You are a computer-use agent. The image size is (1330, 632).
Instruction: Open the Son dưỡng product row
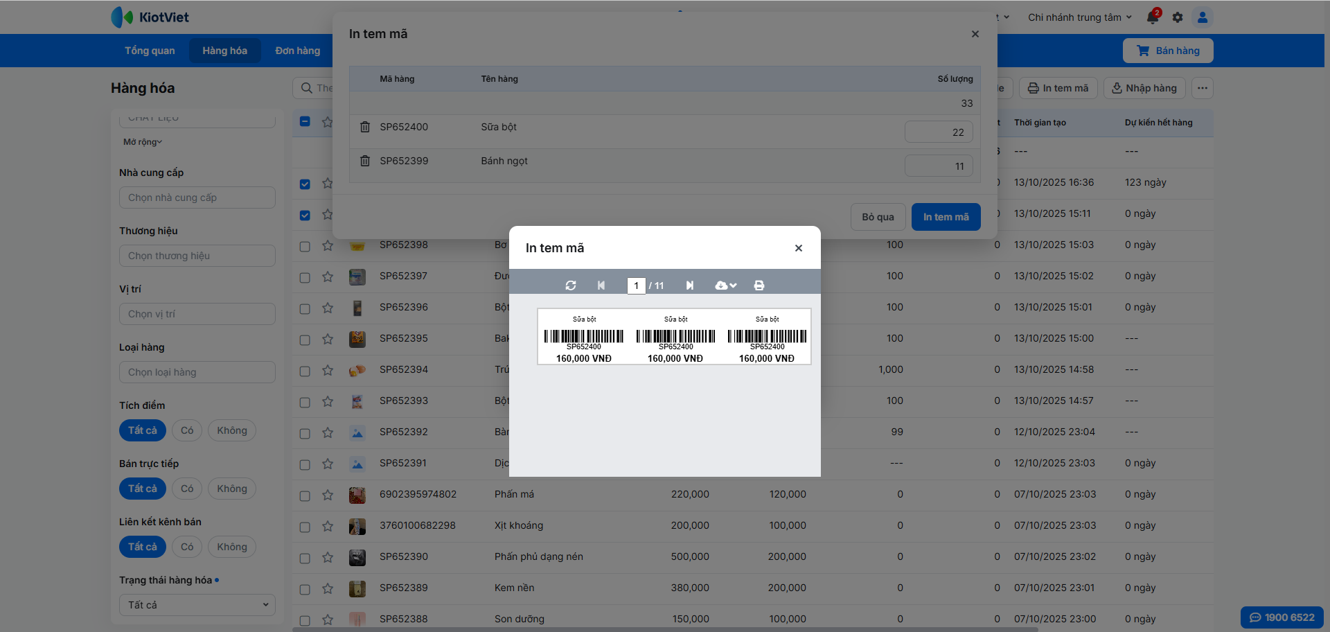pyautogui.click(x=520, y=619)
